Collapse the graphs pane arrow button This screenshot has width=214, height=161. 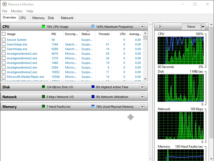(x=160, y=26)
